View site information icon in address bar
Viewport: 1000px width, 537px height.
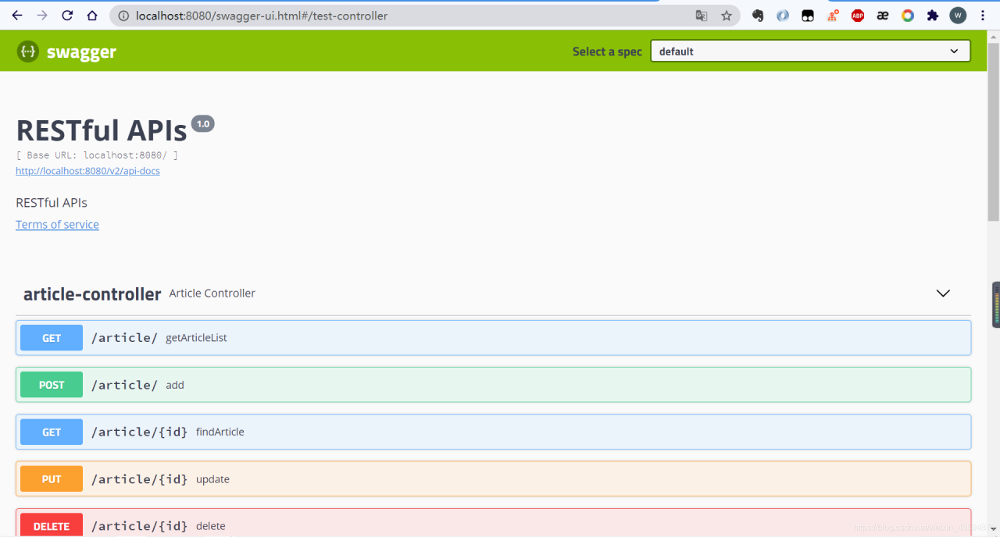click(x=123, y=16)
